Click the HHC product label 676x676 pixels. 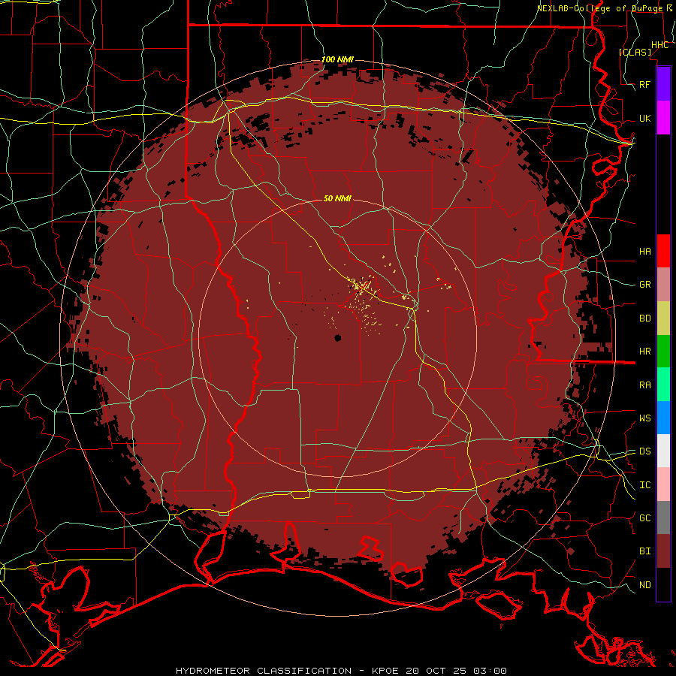pos(659,45)
